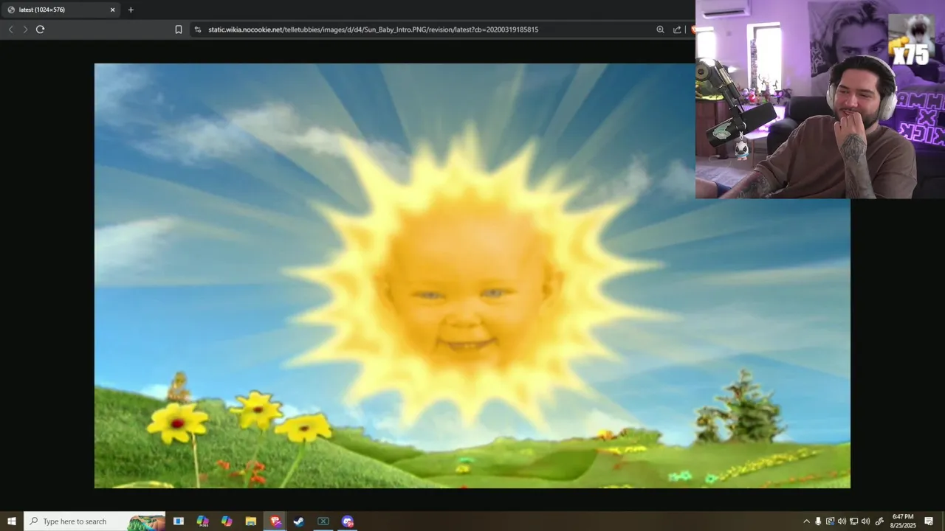Select the 'latest (1024×576)' browser tab

(61, 10)
